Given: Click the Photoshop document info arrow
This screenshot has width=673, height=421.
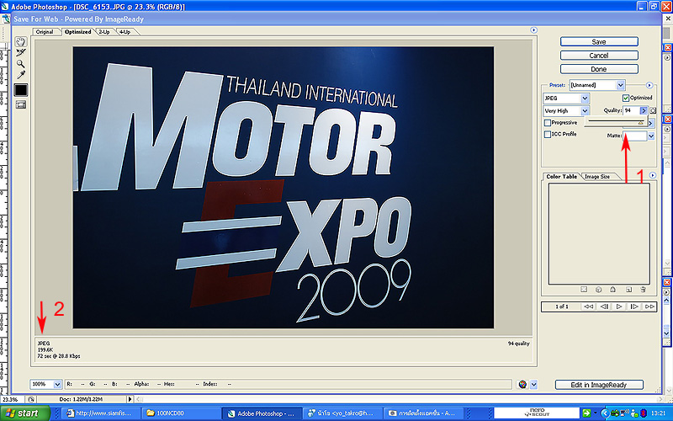Looking at the screenshot, I should pos(130,399).
